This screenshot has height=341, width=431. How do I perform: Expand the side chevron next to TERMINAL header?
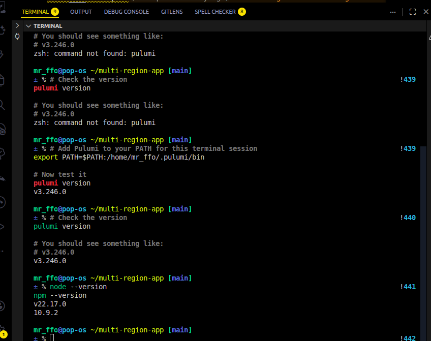(17, 25)
